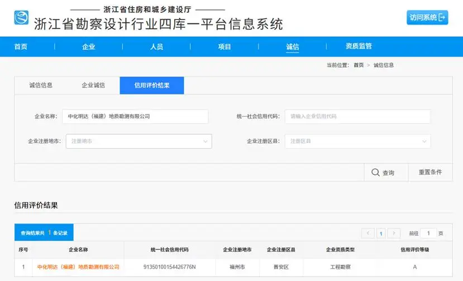463x281 pixels.
Task: Click the 重置条件 button
Action: (x=430, y=172)
